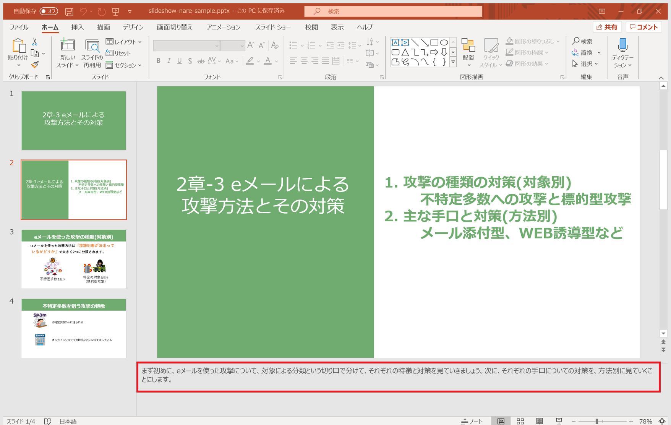Viewport: 671px width, 425px height.
Task: Collapse the ribbon with the chevron
Action: (661, 78)
